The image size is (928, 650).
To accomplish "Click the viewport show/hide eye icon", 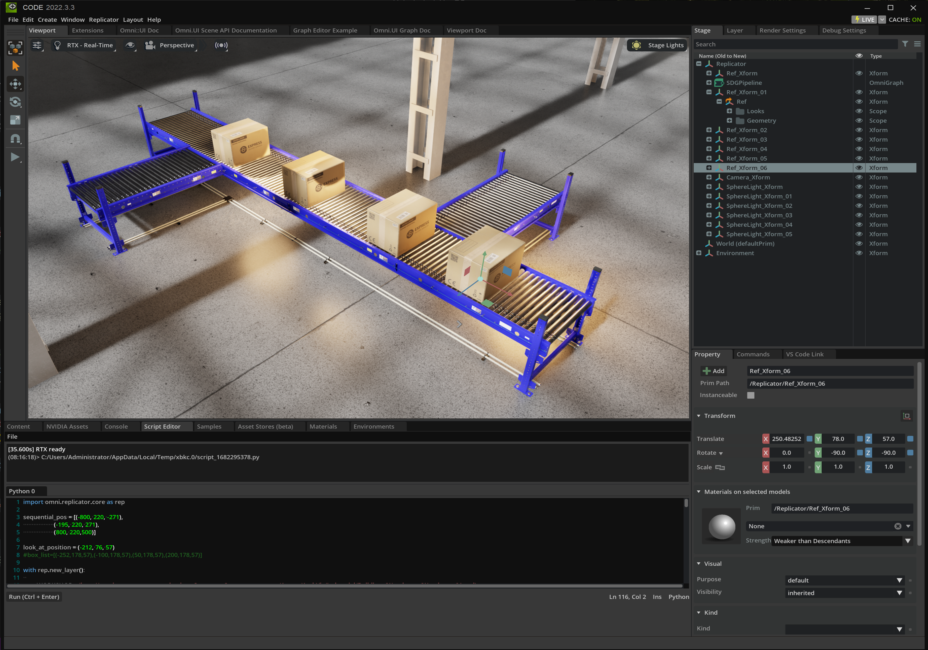I will pos(130,45).
